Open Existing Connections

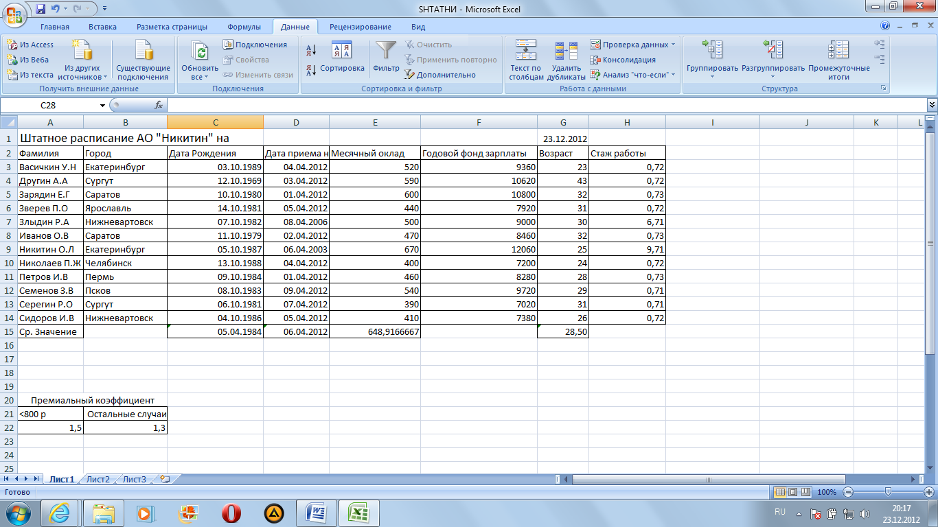[144, 60]
